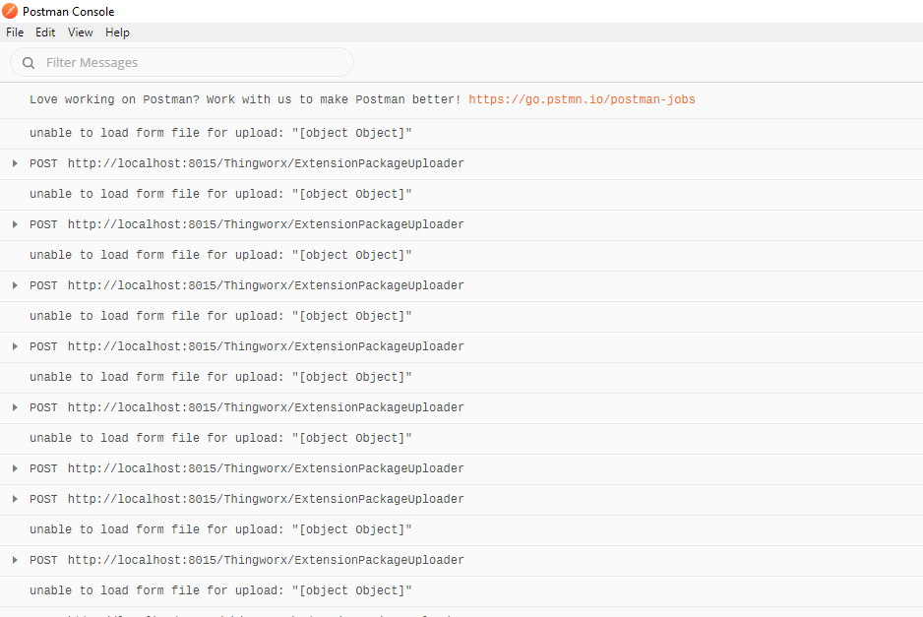Viewport: 923px width, 617px height.
Task: Open the go.pstmn.io/postman-jobs link
Action: coord(582,98)
